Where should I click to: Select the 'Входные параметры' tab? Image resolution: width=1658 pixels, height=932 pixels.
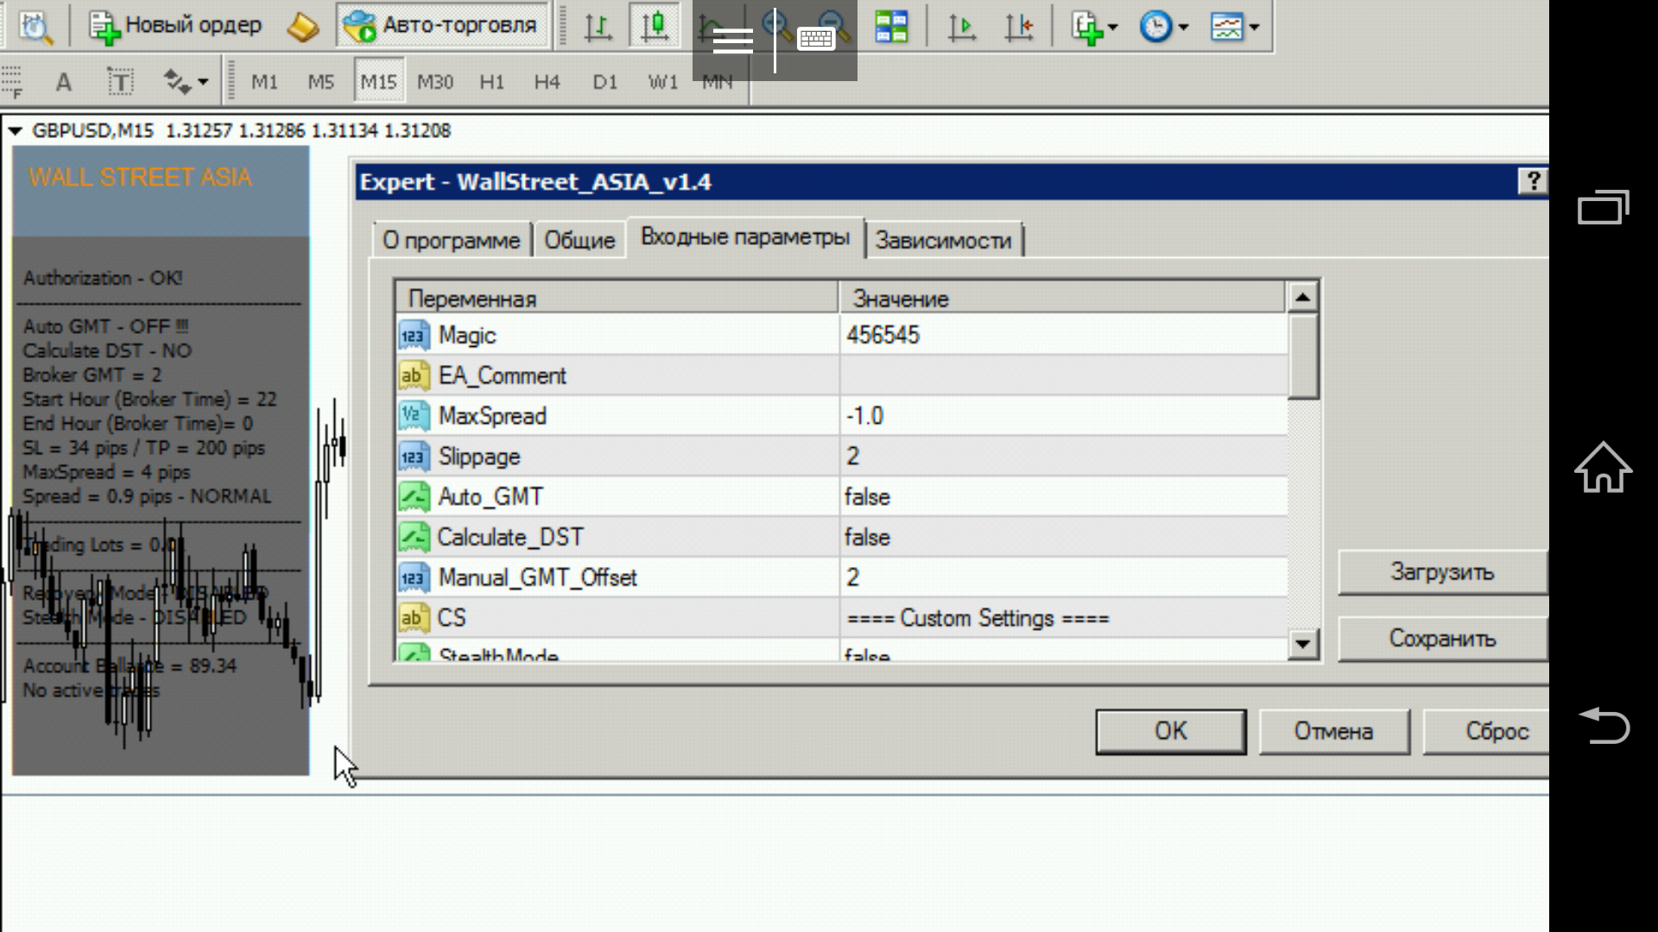(745, 237)
